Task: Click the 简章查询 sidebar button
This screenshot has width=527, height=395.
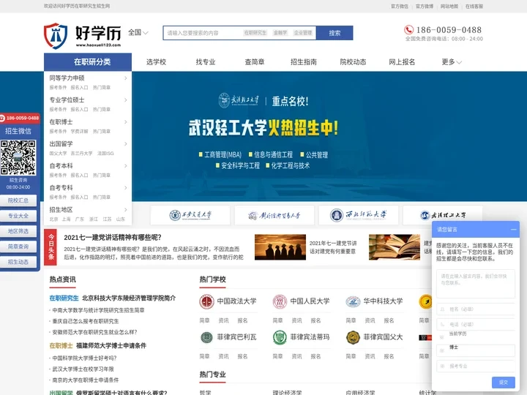Action: pos(18,247)
